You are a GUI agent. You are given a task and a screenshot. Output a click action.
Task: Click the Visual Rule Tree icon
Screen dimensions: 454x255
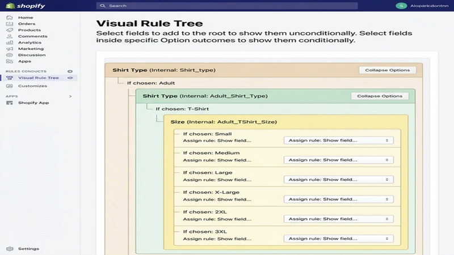10,78
